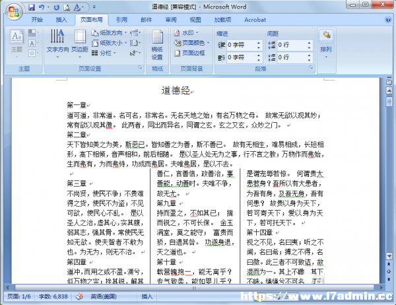Click 字数: 6,838 word count
The width and height of the screenshot is (396, 305).
[53, 296]
